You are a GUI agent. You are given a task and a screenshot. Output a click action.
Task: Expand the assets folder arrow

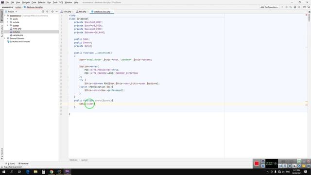[x=8, y=19]
